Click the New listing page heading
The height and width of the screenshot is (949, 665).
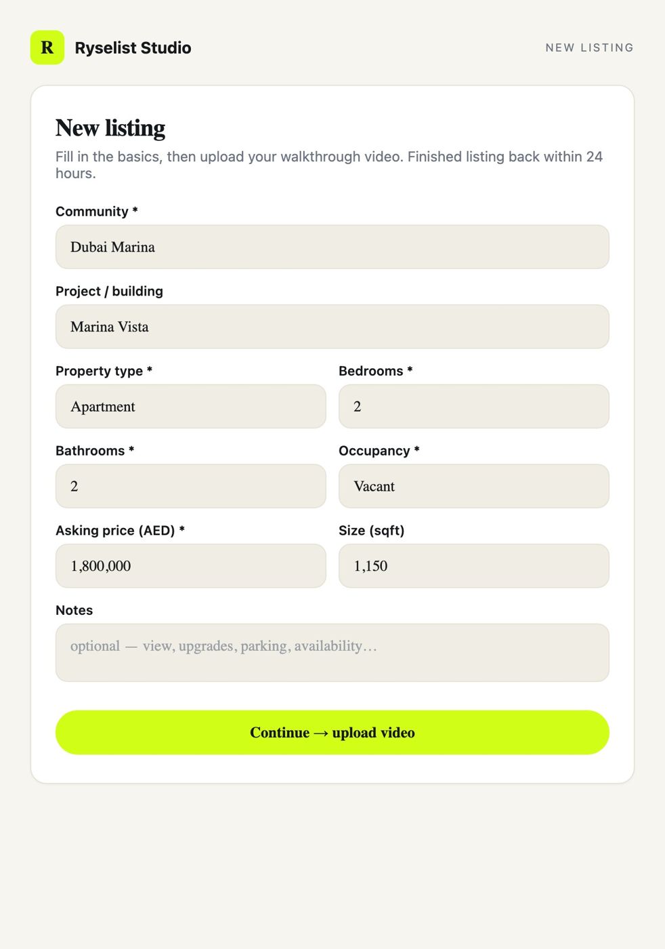110,128
